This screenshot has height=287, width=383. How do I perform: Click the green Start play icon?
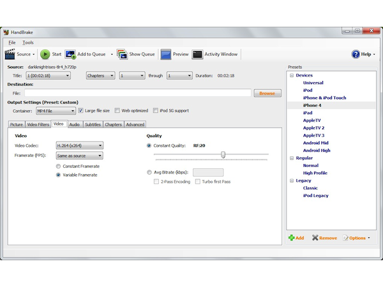45,54
